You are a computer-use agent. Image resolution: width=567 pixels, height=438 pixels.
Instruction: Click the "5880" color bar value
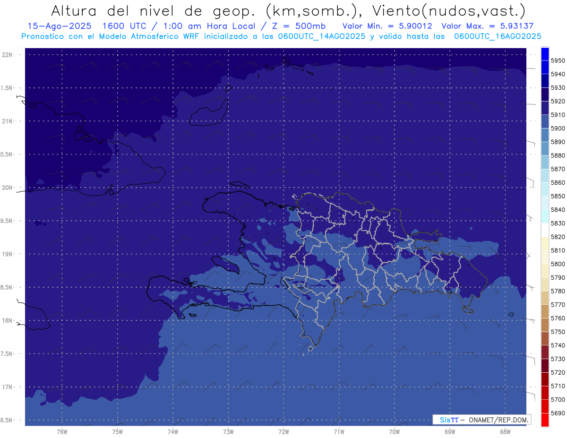tap(558, 155)
